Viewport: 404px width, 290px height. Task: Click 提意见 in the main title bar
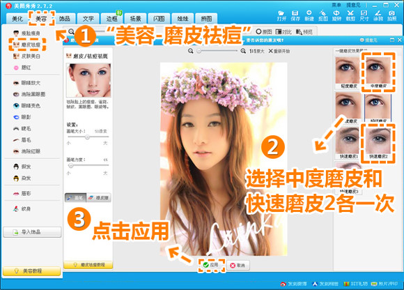(353, 5)
